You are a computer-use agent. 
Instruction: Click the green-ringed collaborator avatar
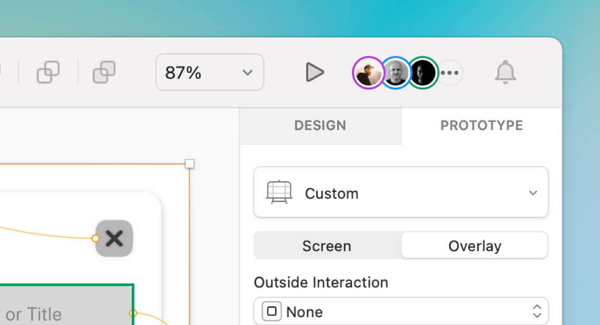pos(423,72)
